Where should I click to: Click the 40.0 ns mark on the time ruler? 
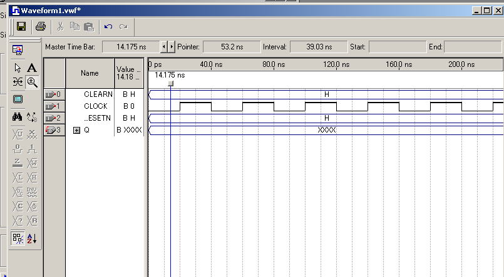(x=211, y=64)
